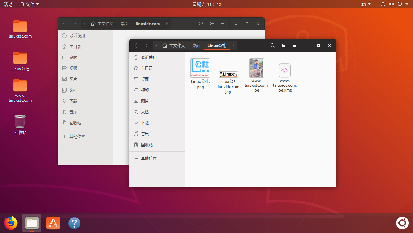Show applications via Ubuntu logo button
This screenshot has width=413, height=233.
tap(402, 223)
